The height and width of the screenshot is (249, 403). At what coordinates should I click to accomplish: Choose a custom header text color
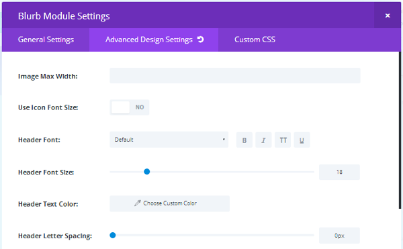(169, 203)
